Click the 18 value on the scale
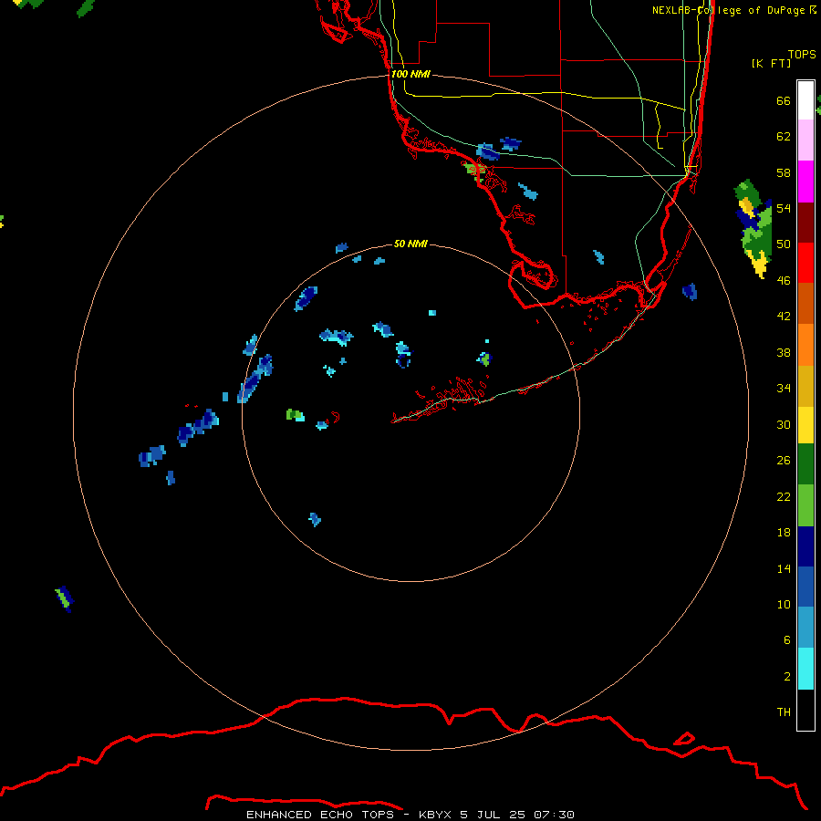This screenshot has height=821, width=821. pos(784,532)
